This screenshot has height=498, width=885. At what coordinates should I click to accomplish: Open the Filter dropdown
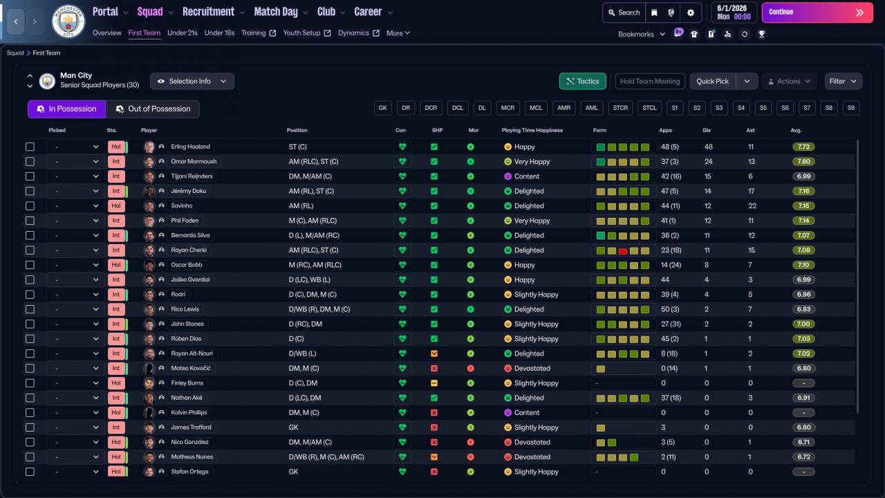[843, 82]
